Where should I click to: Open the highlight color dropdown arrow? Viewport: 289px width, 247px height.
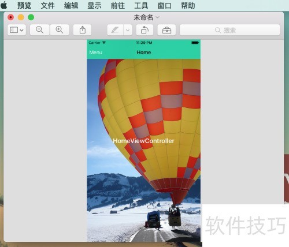[128, 30]
